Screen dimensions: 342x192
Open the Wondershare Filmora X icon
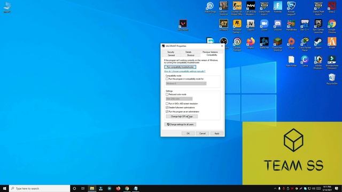pyautogui.click(x=332, y=62)
